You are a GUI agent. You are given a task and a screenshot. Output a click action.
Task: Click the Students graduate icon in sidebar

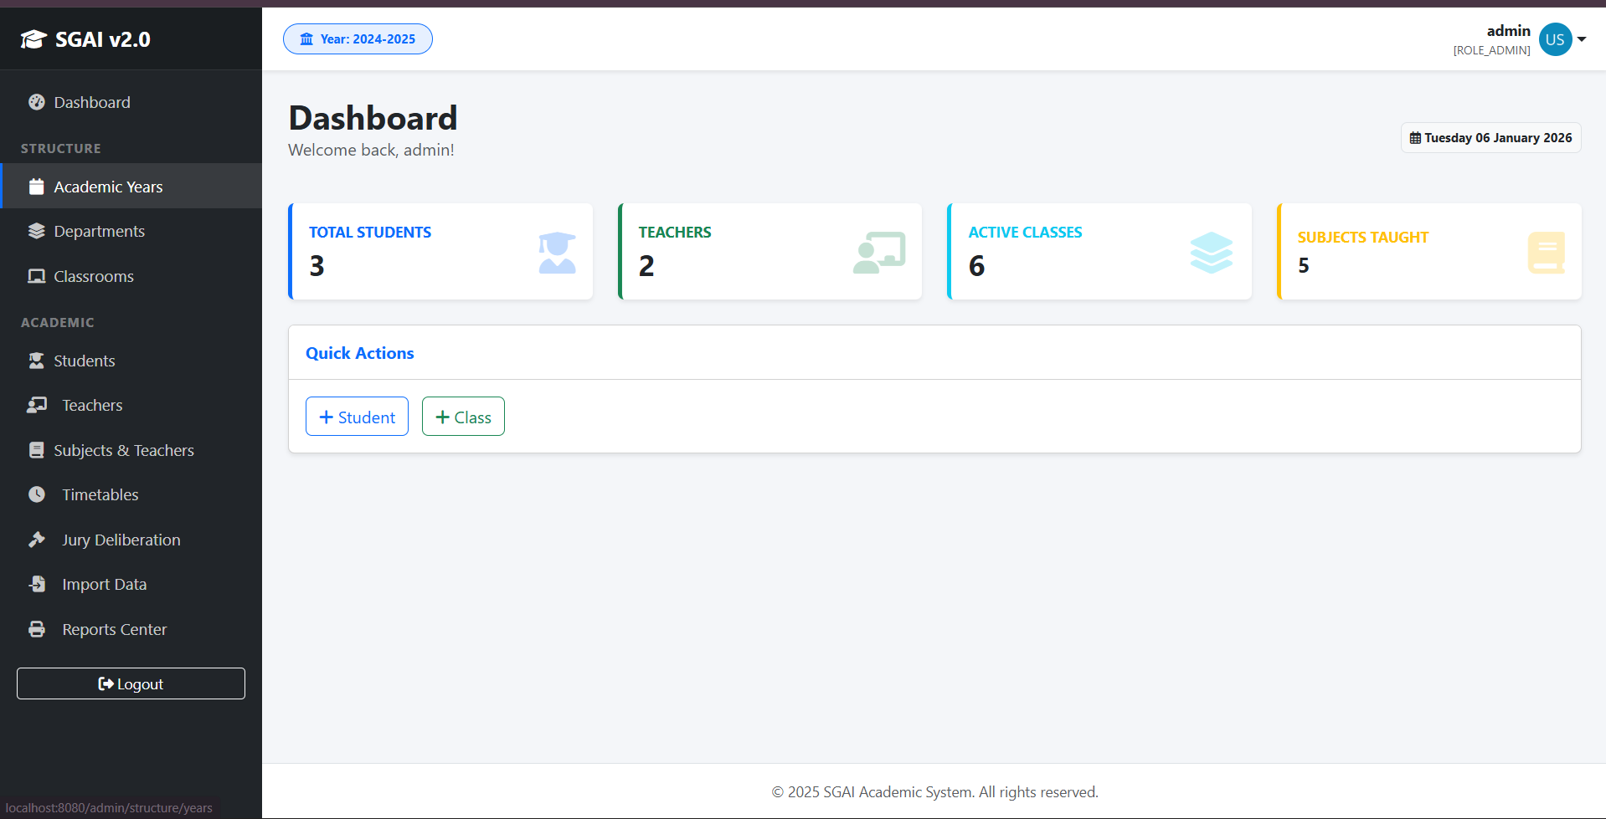[36, 361]
